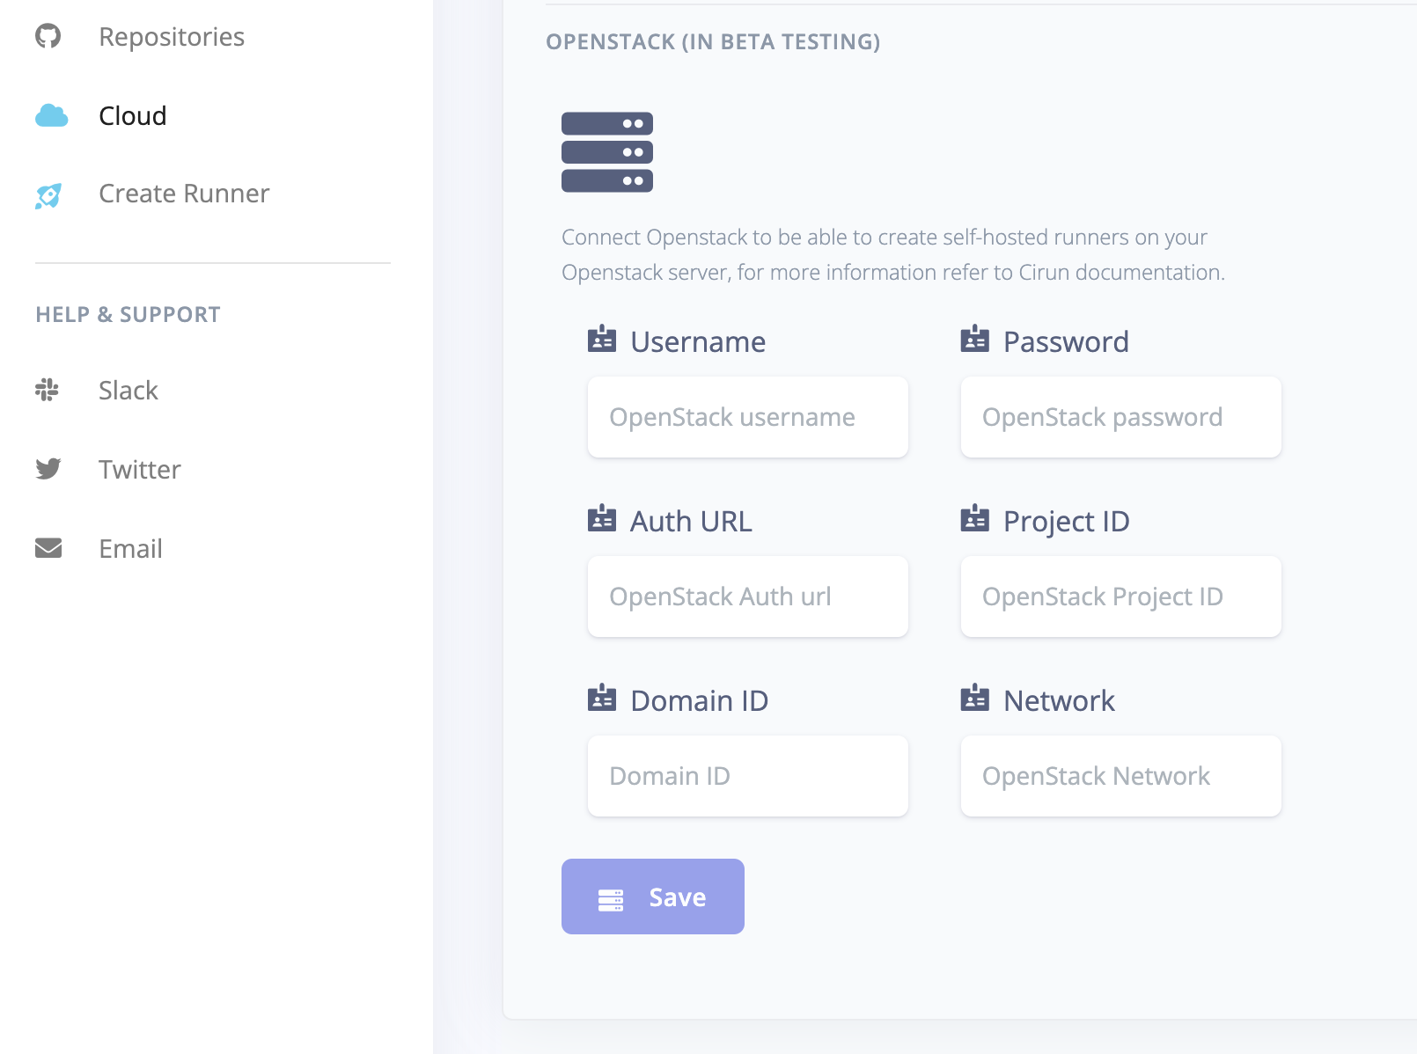Click the OpenStack Project ID input
The image size is (1417, 1054).
pyautogui.click(x=1120, y=597)
